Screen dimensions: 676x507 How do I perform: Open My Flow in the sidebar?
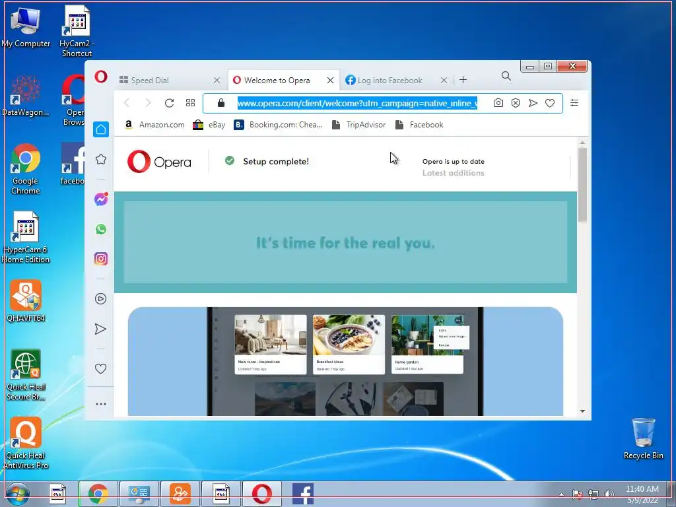tap(100, 329)
